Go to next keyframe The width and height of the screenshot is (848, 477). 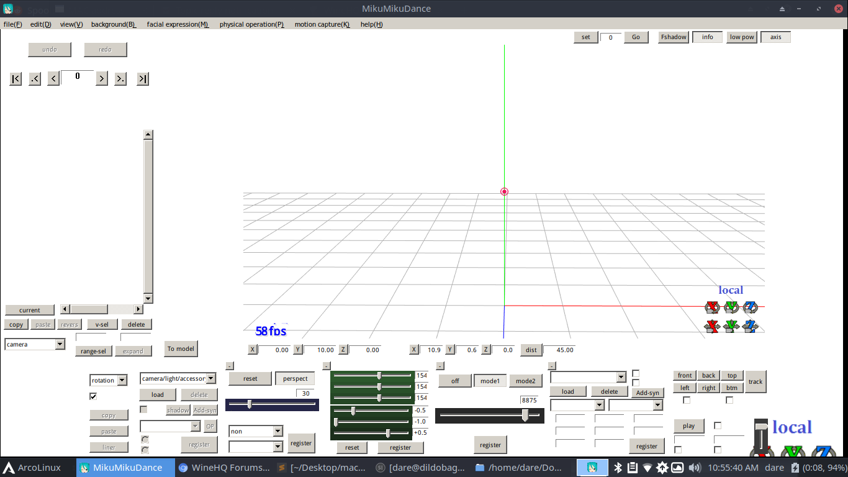click(x=120, y=79)
